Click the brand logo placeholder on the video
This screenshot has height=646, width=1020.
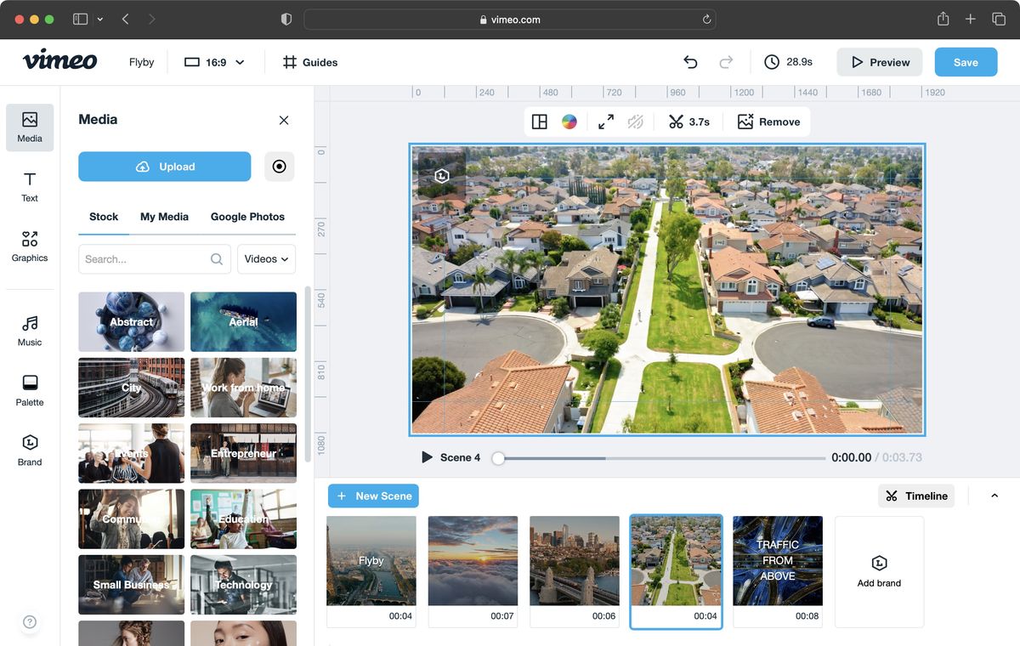(442, 176)
